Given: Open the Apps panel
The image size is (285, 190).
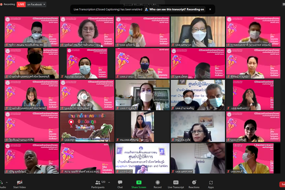Looking at the screenshot, I should click(210, 184).
